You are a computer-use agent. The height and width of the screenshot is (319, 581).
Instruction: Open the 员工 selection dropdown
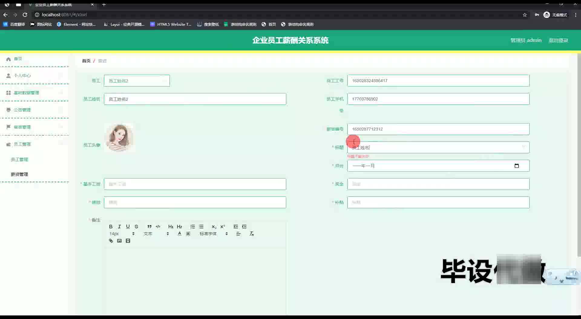pos(137,81)
